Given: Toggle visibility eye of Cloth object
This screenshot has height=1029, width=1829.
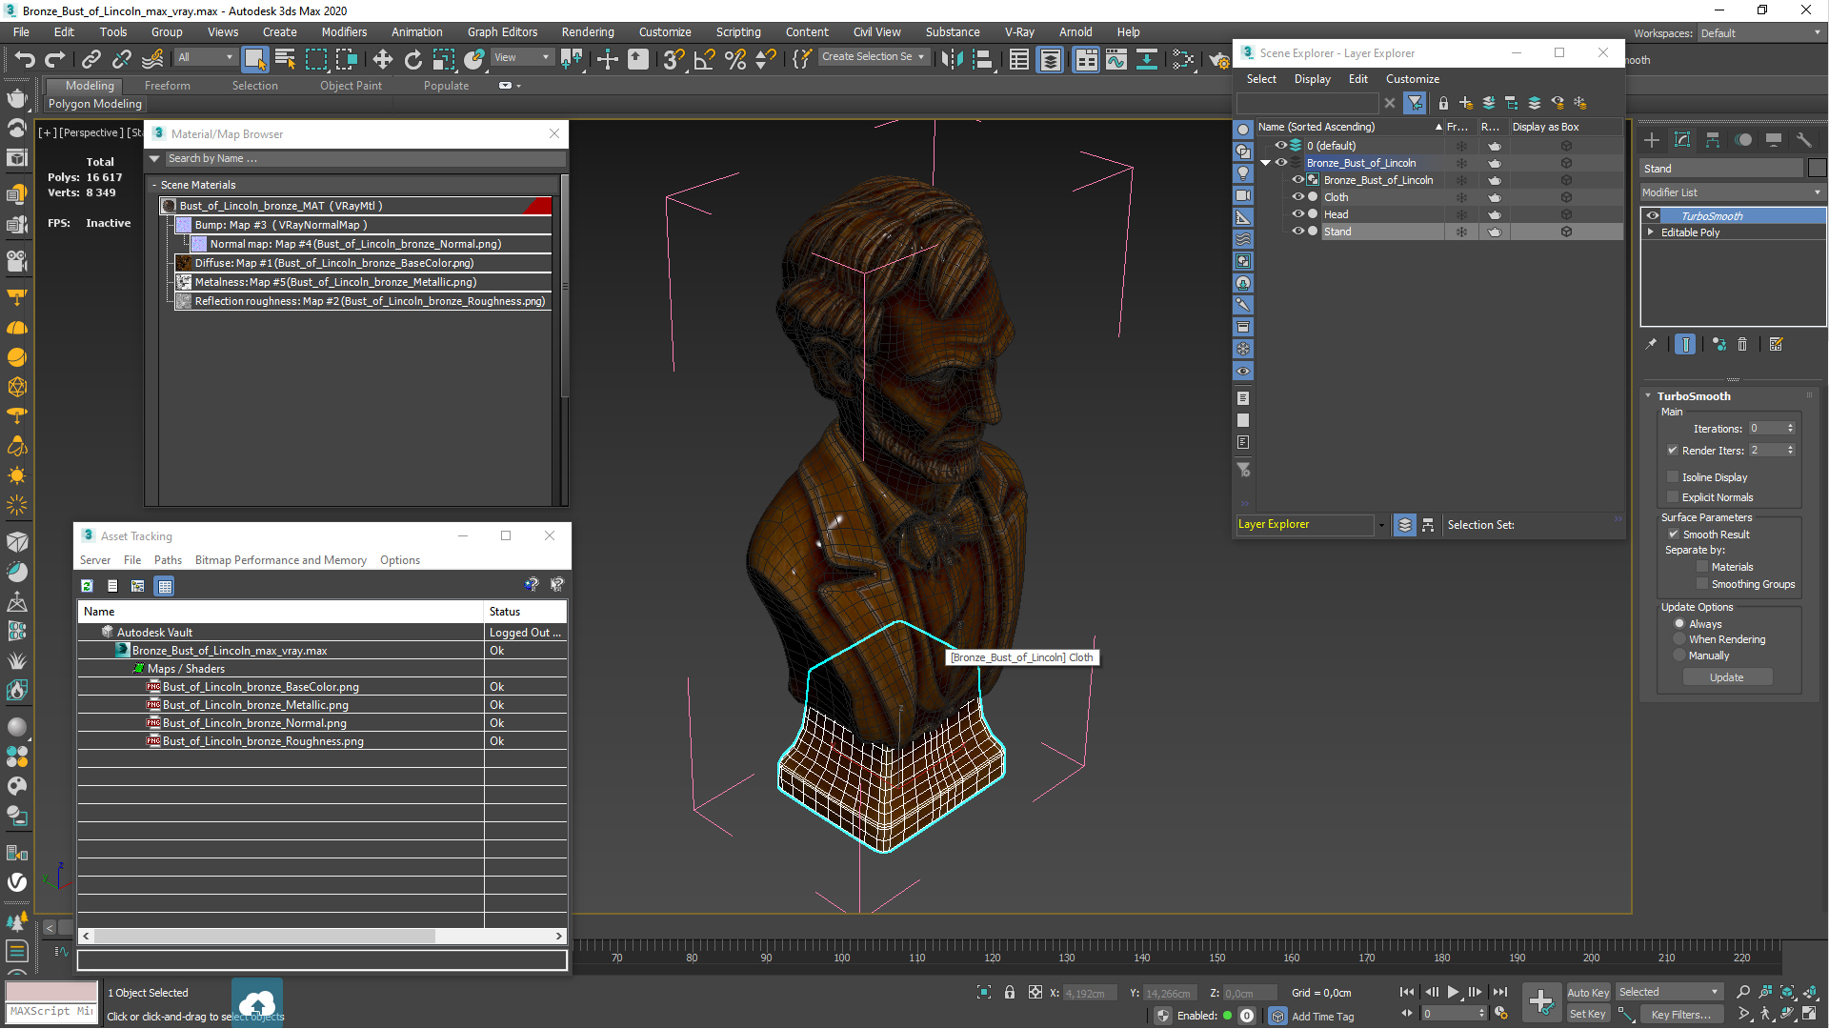Looking at the screenshot, I should [1297, 196].
